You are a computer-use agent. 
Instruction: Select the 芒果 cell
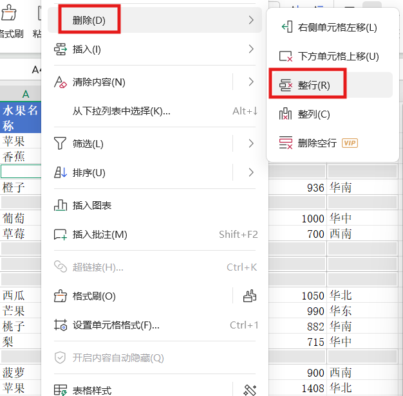(x=21, y=310)
